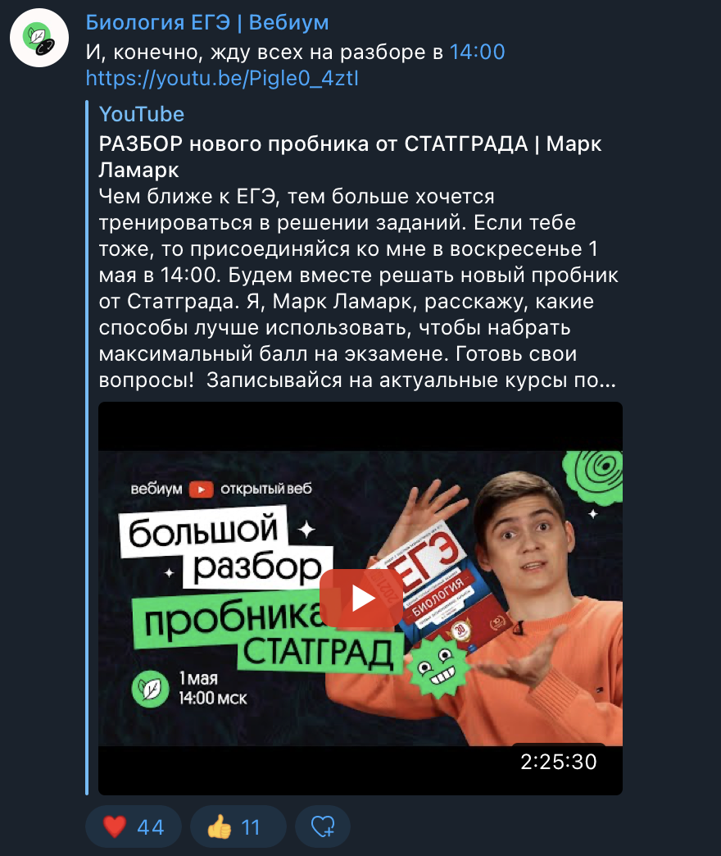Click the channel name Биология ЕГЭ | Вебиум
The height and width of the screenshot is (856, 721).
[x=207, y=23]
